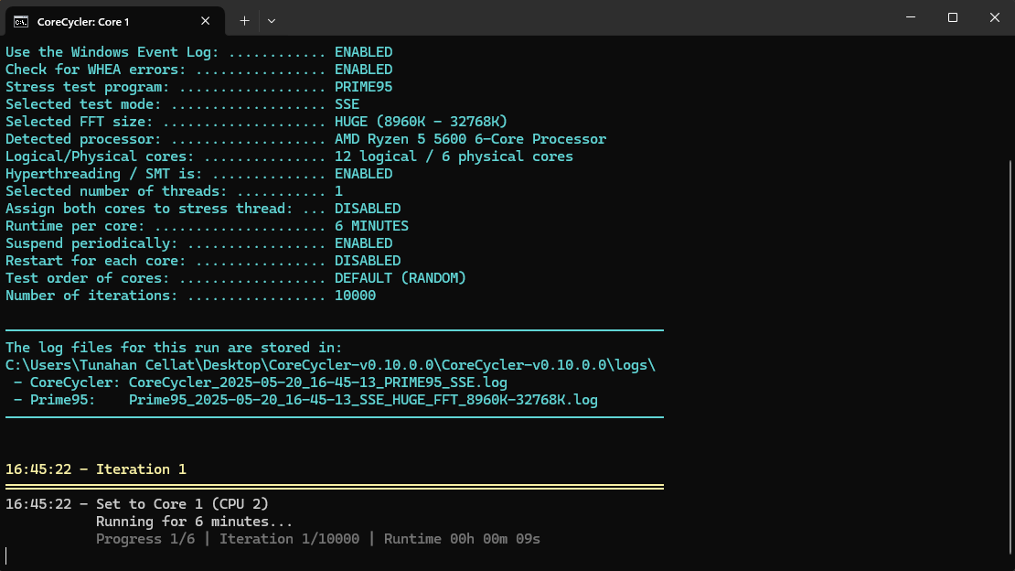
Task: Minimize the terminal window
Action: click(x=911, y=17)
